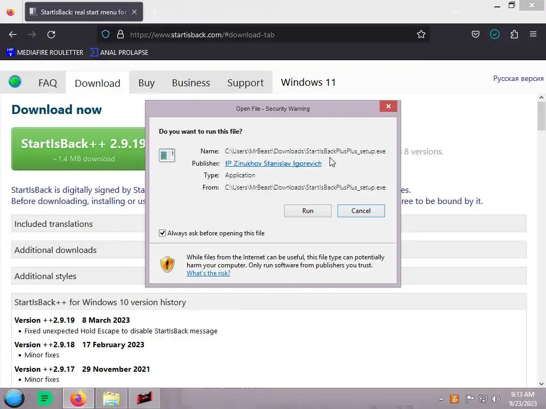Click the page scrollbar thumb
Screen dimensions: 546x409
click(x=541, y=117)
